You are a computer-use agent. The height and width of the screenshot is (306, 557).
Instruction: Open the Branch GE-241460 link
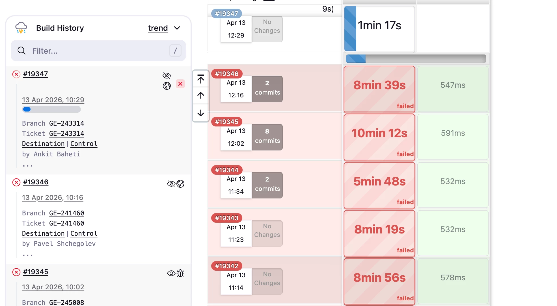tap(66, 213)
